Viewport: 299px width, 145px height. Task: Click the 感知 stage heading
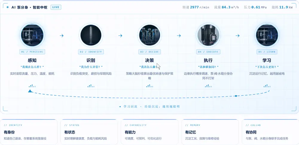point(32,61)
